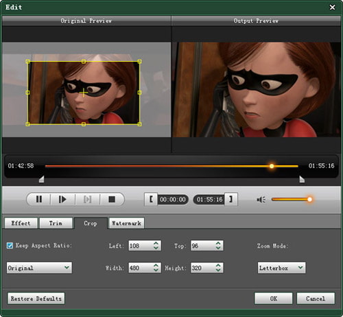Image resolution: width=343 pixels, height=317 pixels.
Task: Click the bottom-middle crop handle
Action: coord(84,124)
